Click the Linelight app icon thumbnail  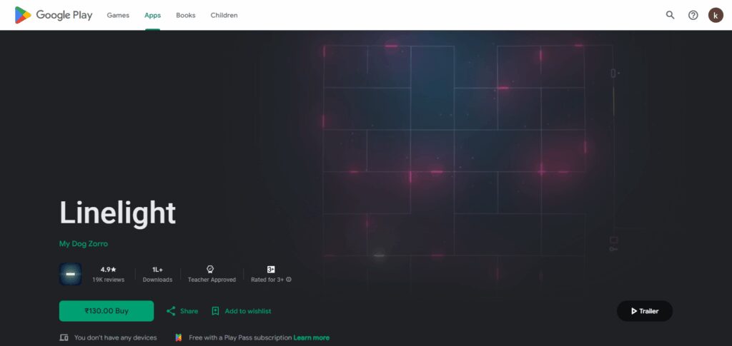71,274
